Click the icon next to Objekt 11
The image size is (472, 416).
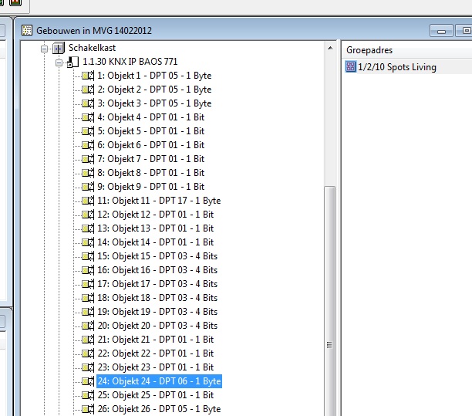tap(88, 201)
